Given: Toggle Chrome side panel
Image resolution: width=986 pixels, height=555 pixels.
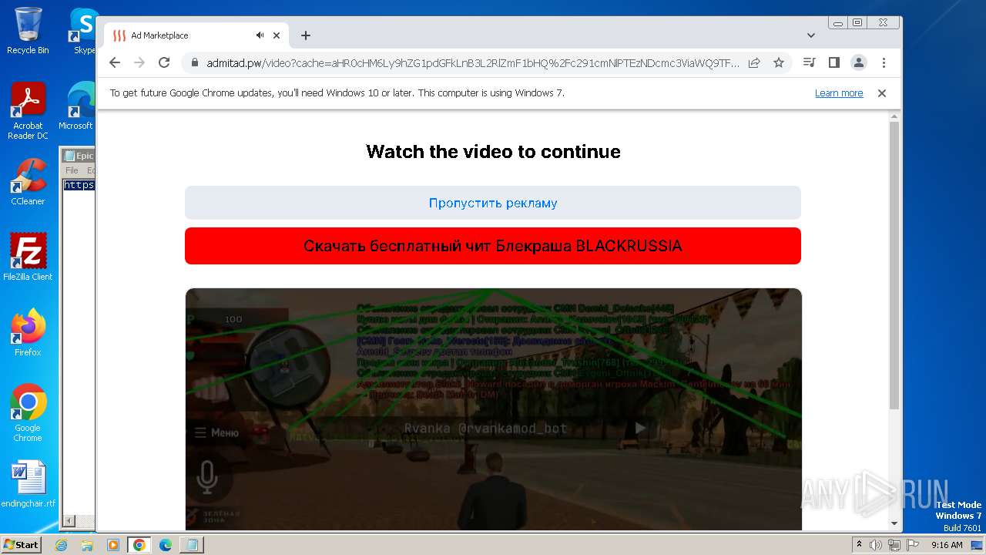Looking at the screenshot, I should (833, 62).
